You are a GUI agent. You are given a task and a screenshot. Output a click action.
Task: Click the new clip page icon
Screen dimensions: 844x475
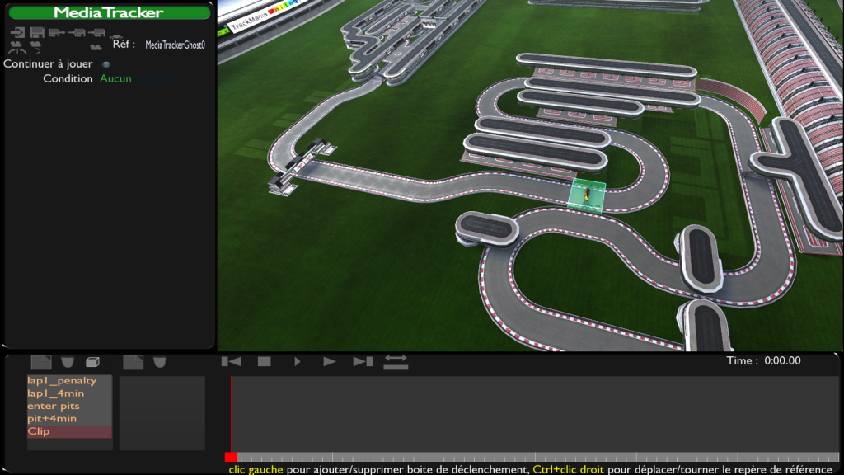click(x=41, y=362)
